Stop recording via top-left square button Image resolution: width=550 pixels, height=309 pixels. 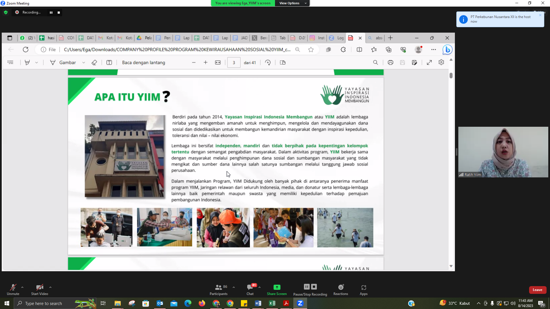(59, 12)
